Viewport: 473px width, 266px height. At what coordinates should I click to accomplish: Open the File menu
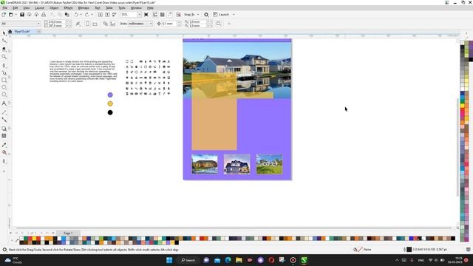point(5,8)
